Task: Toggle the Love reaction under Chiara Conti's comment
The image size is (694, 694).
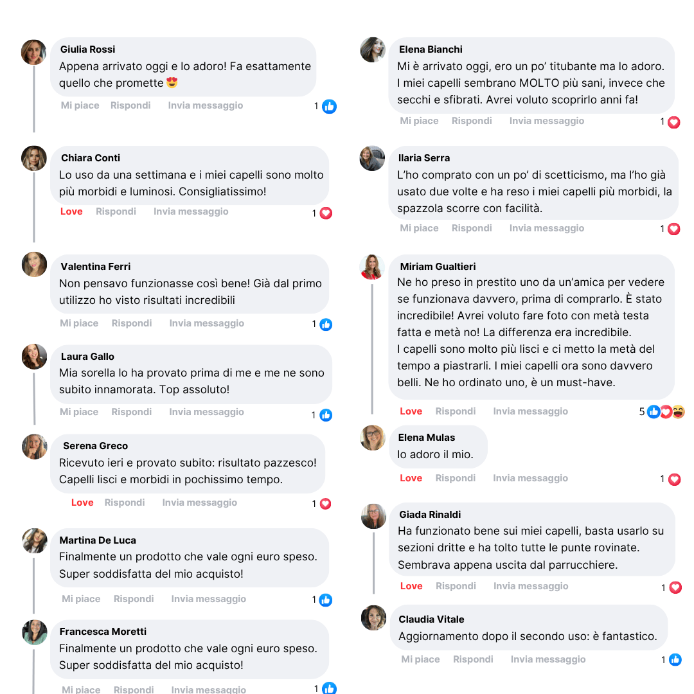Action: (x=71, y=211)
